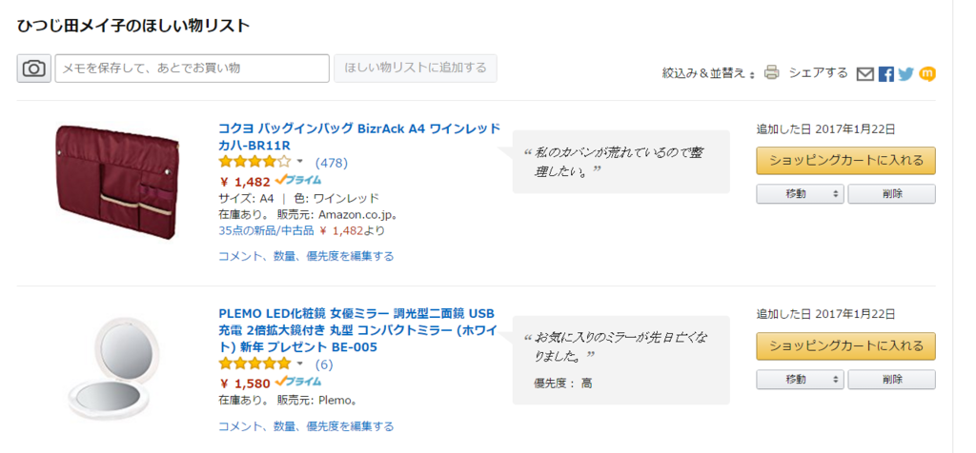Share the wish list via email icon
976x453 pixels.
point(865,74)
